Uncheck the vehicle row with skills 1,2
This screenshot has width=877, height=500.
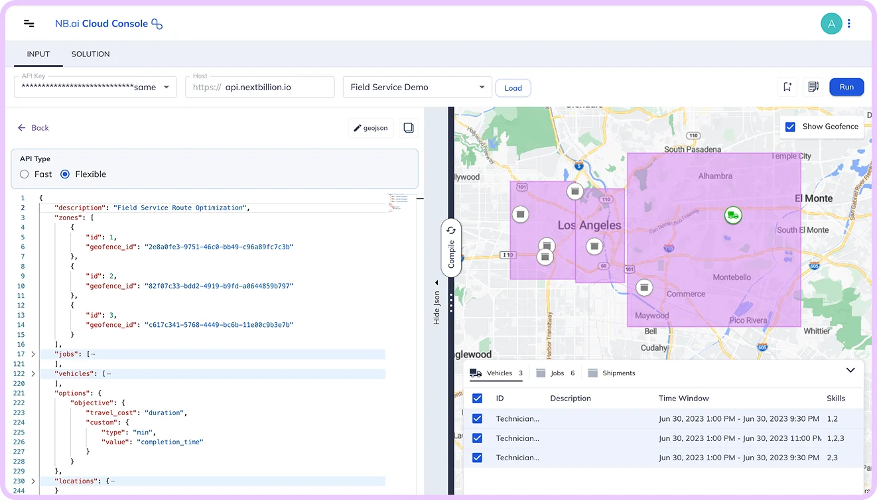477,418
